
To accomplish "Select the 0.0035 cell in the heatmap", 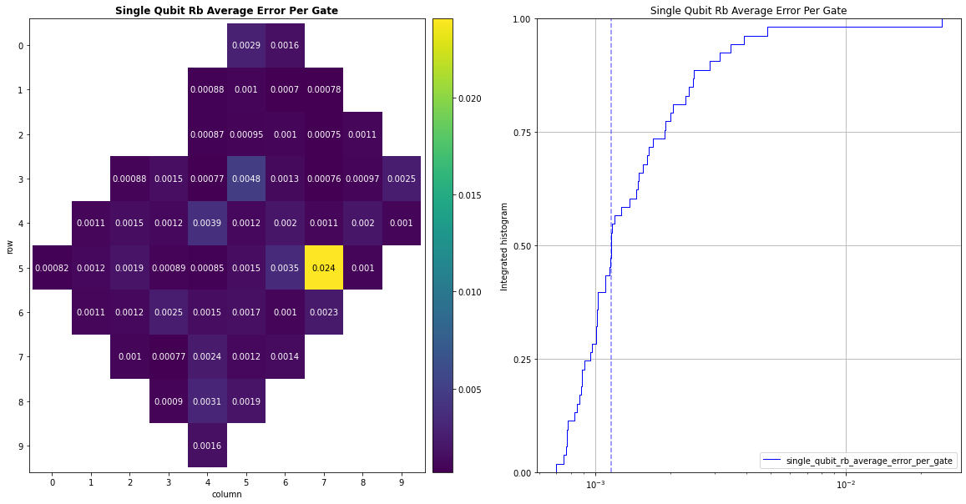I will 285,268.
